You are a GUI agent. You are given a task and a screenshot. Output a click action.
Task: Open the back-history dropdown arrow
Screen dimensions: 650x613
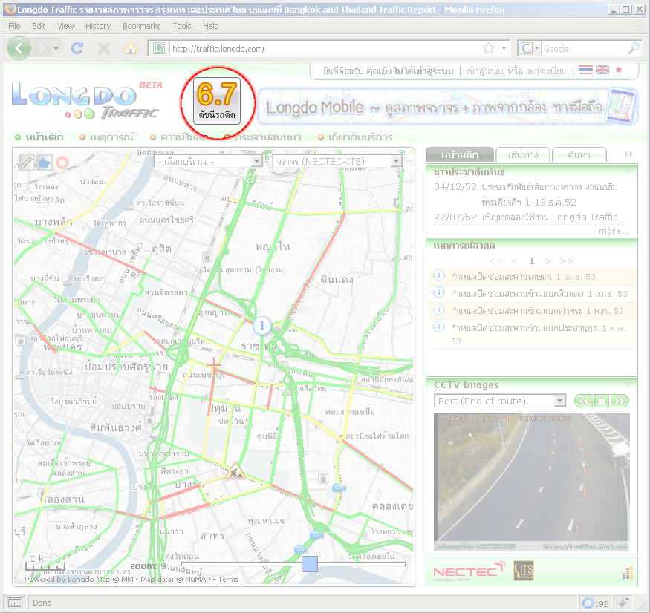click(x=56, y=48)
